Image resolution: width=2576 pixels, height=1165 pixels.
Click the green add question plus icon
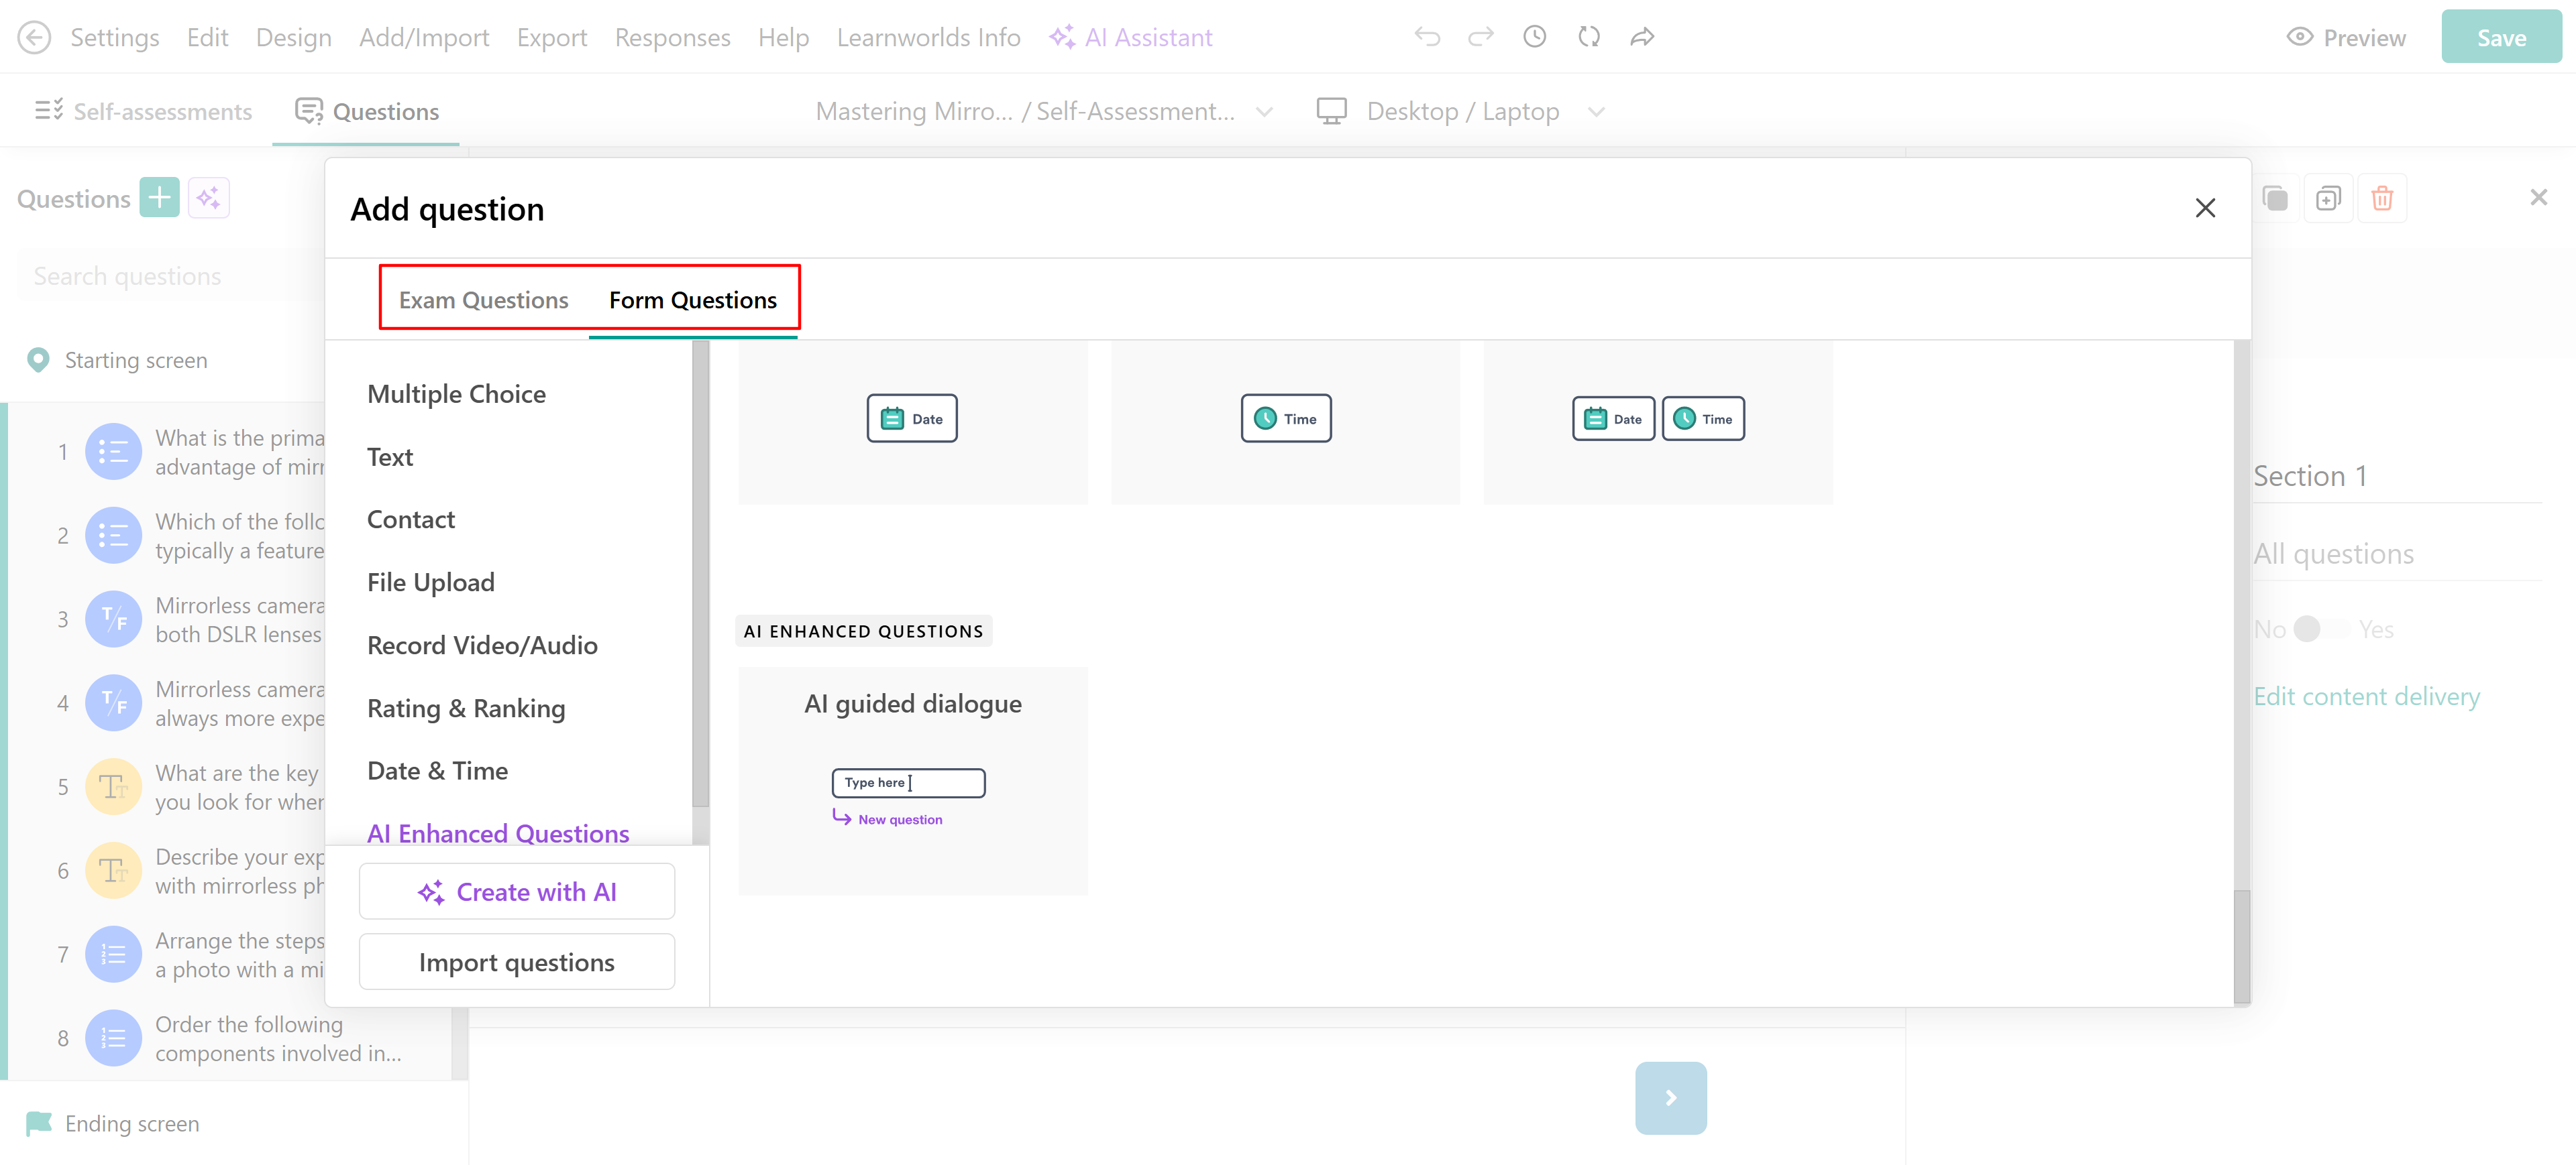[x=159, y=198]
